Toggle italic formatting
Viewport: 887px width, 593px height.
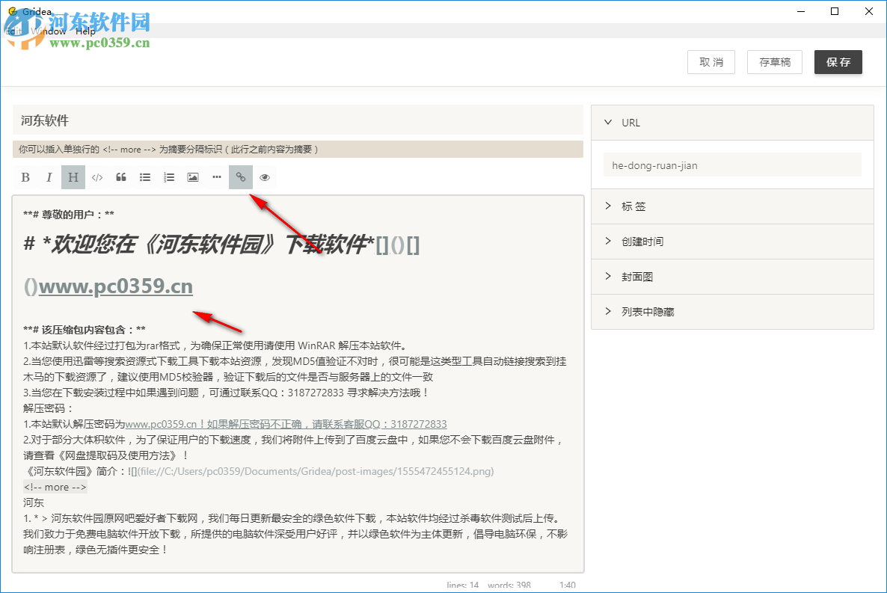pos(49,177)
